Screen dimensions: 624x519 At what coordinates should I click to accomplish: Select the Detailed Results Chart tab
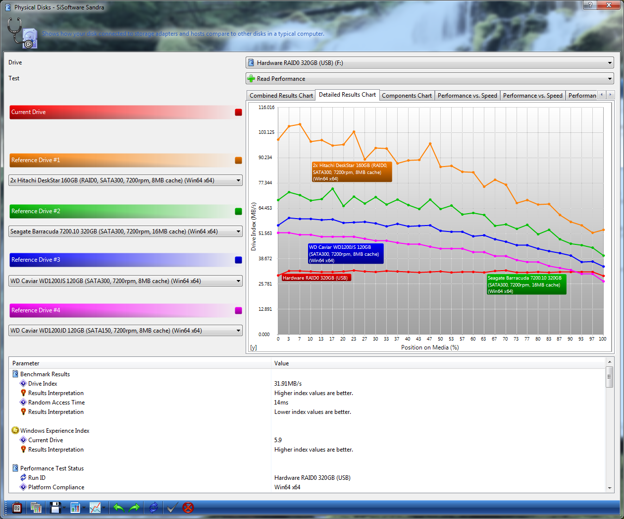click(347, 95)
